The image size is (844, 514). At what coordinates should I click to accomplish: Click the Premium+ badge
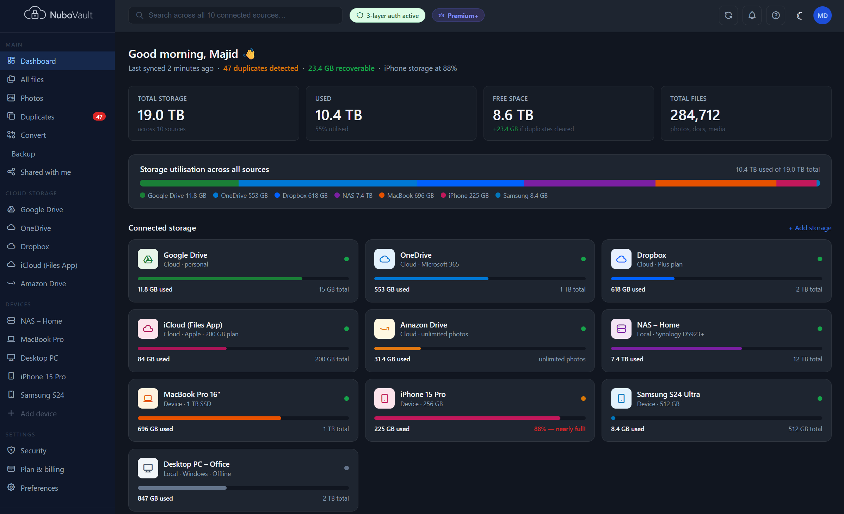(458, 16)
